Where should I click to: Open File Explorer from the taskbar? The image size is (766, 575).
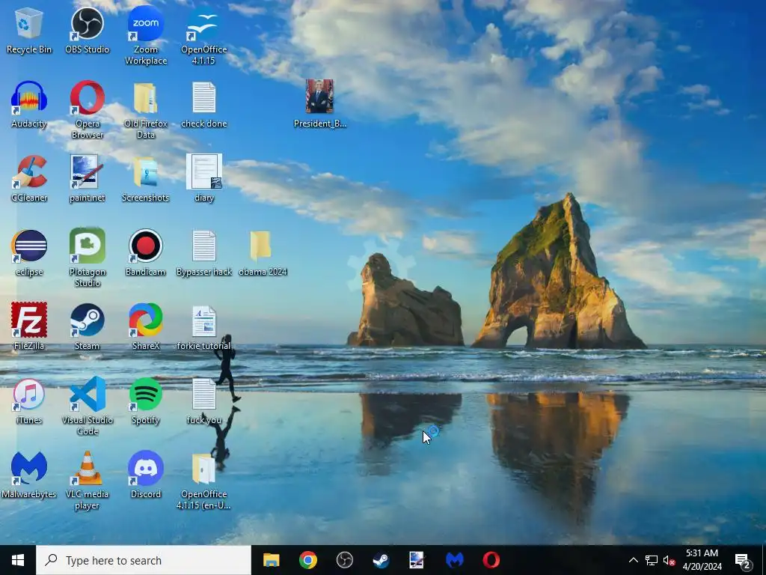click(x=271, y=560)
